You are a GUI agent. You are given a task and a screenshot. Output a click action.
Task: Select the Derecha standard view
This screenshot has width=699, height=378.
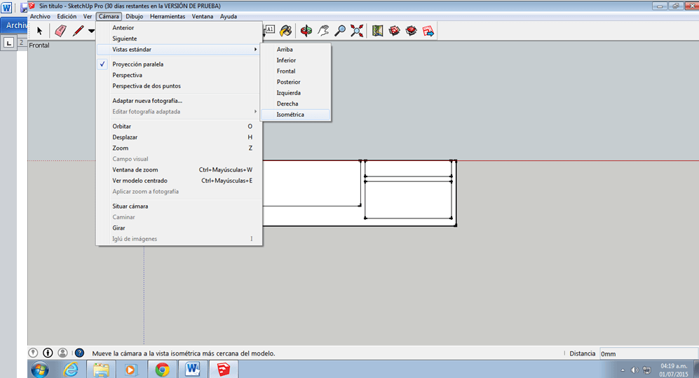296,104
